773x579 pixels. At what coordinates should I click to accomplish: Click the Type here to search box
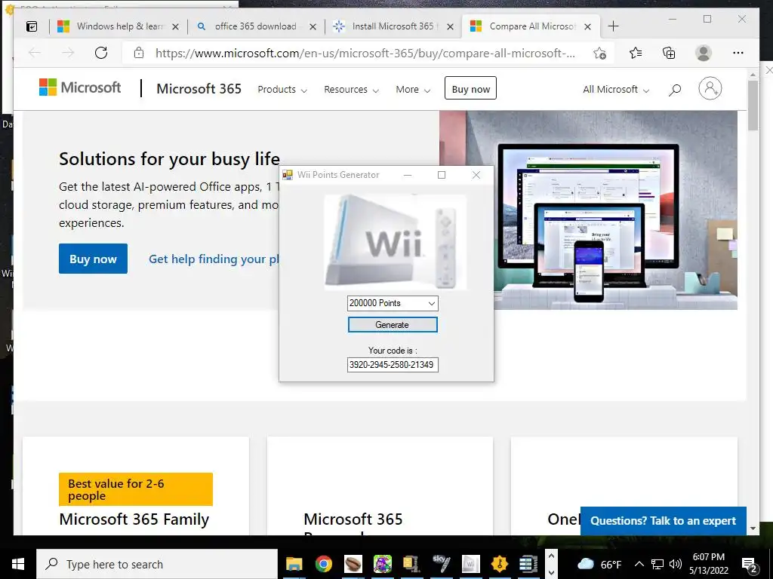(x=157, y=564)
